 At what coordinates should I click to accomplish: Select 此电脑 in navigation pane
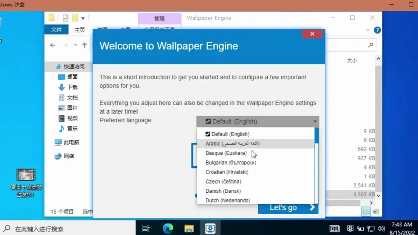67,142
